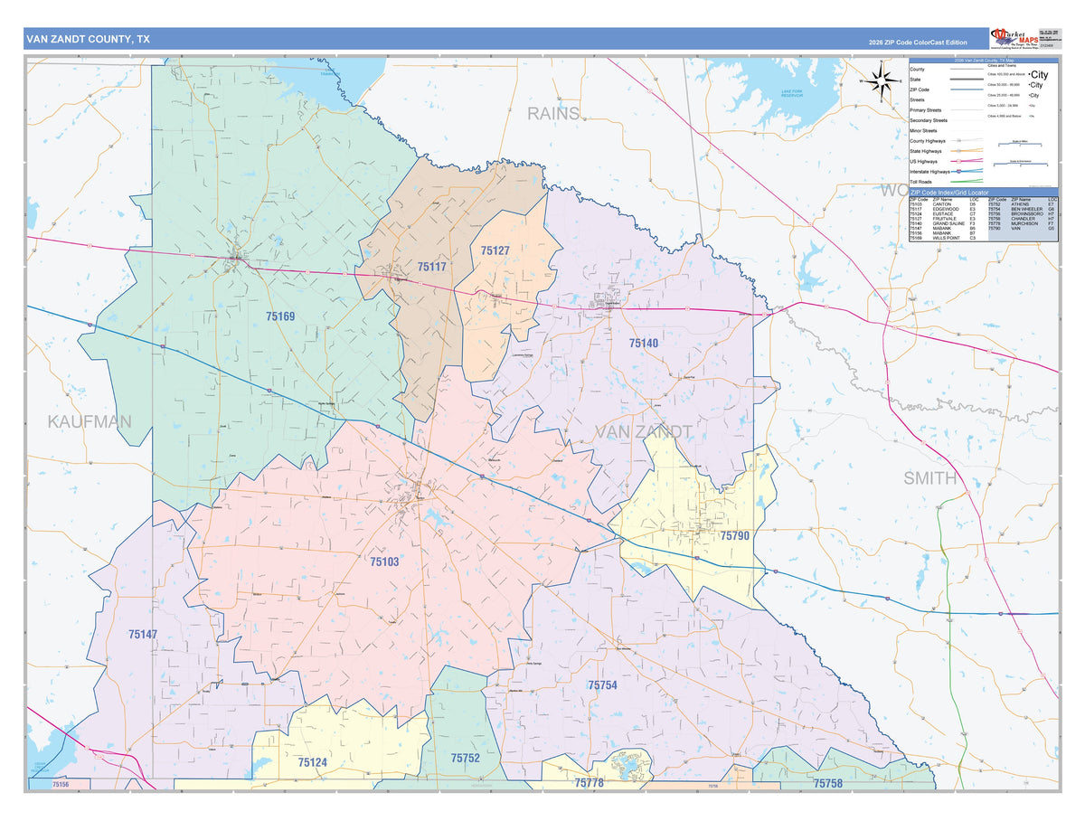
Task: Click the EDGEWOOD row in the ZIP index
Action: tap(943, 209)
